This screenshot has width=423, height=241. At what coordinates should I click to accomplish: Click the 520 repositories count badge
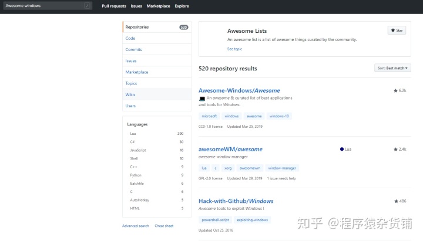tap(184, 27)
